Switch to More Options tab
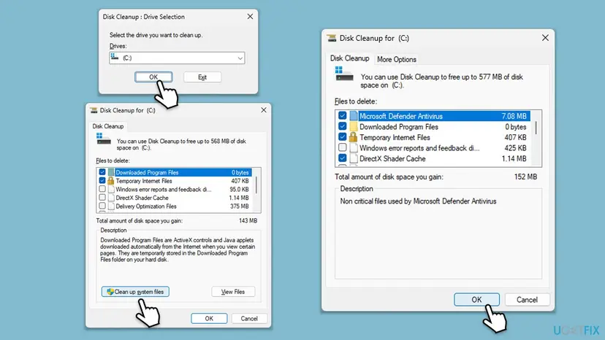This screenshot has width=605, height=340. 397,59
